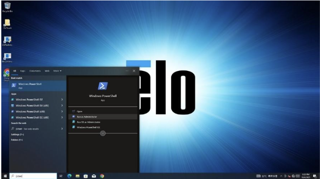This screenshot has height=179, width=320.
Task: Click the weather temperature widget in taskbar
Action: coord(267,176)
